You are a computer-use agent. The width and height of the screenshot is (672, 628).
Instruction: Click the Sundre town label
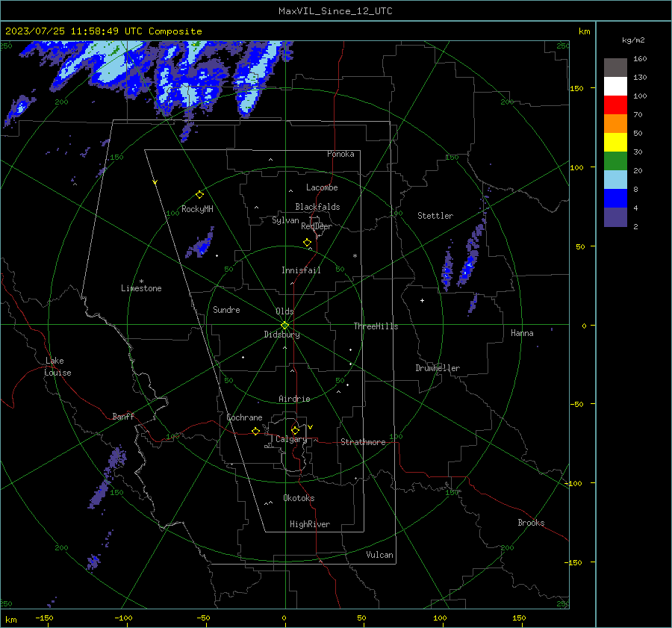point(226,309)
